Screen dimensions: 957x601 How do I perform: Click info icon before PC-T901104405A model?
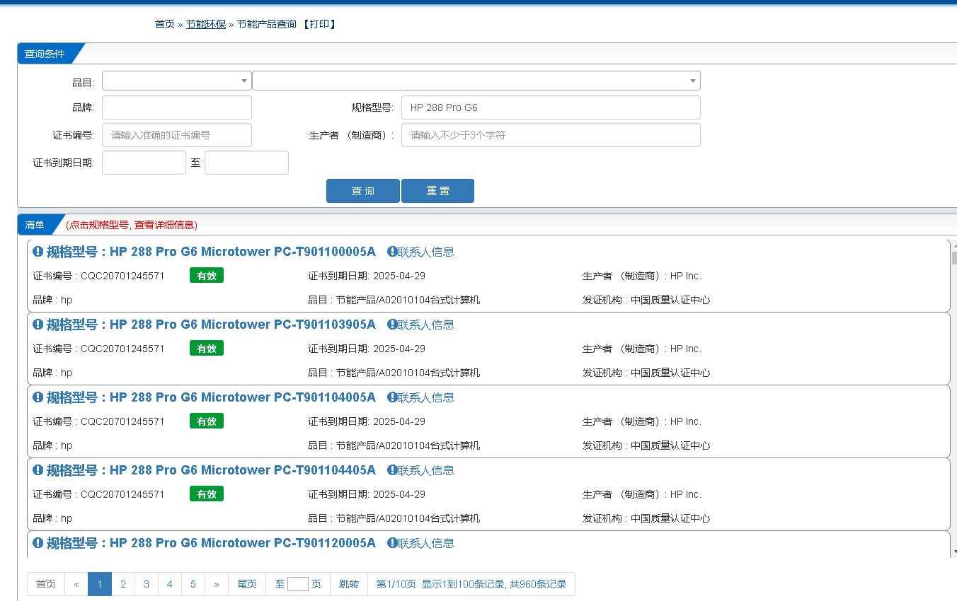pyautogui.click(x=38, y=470)
